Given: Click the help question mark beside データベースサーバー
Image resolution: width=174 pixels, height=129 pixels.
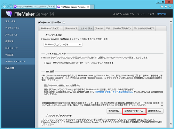Looking at the screenshot, I should pos(64,23).
